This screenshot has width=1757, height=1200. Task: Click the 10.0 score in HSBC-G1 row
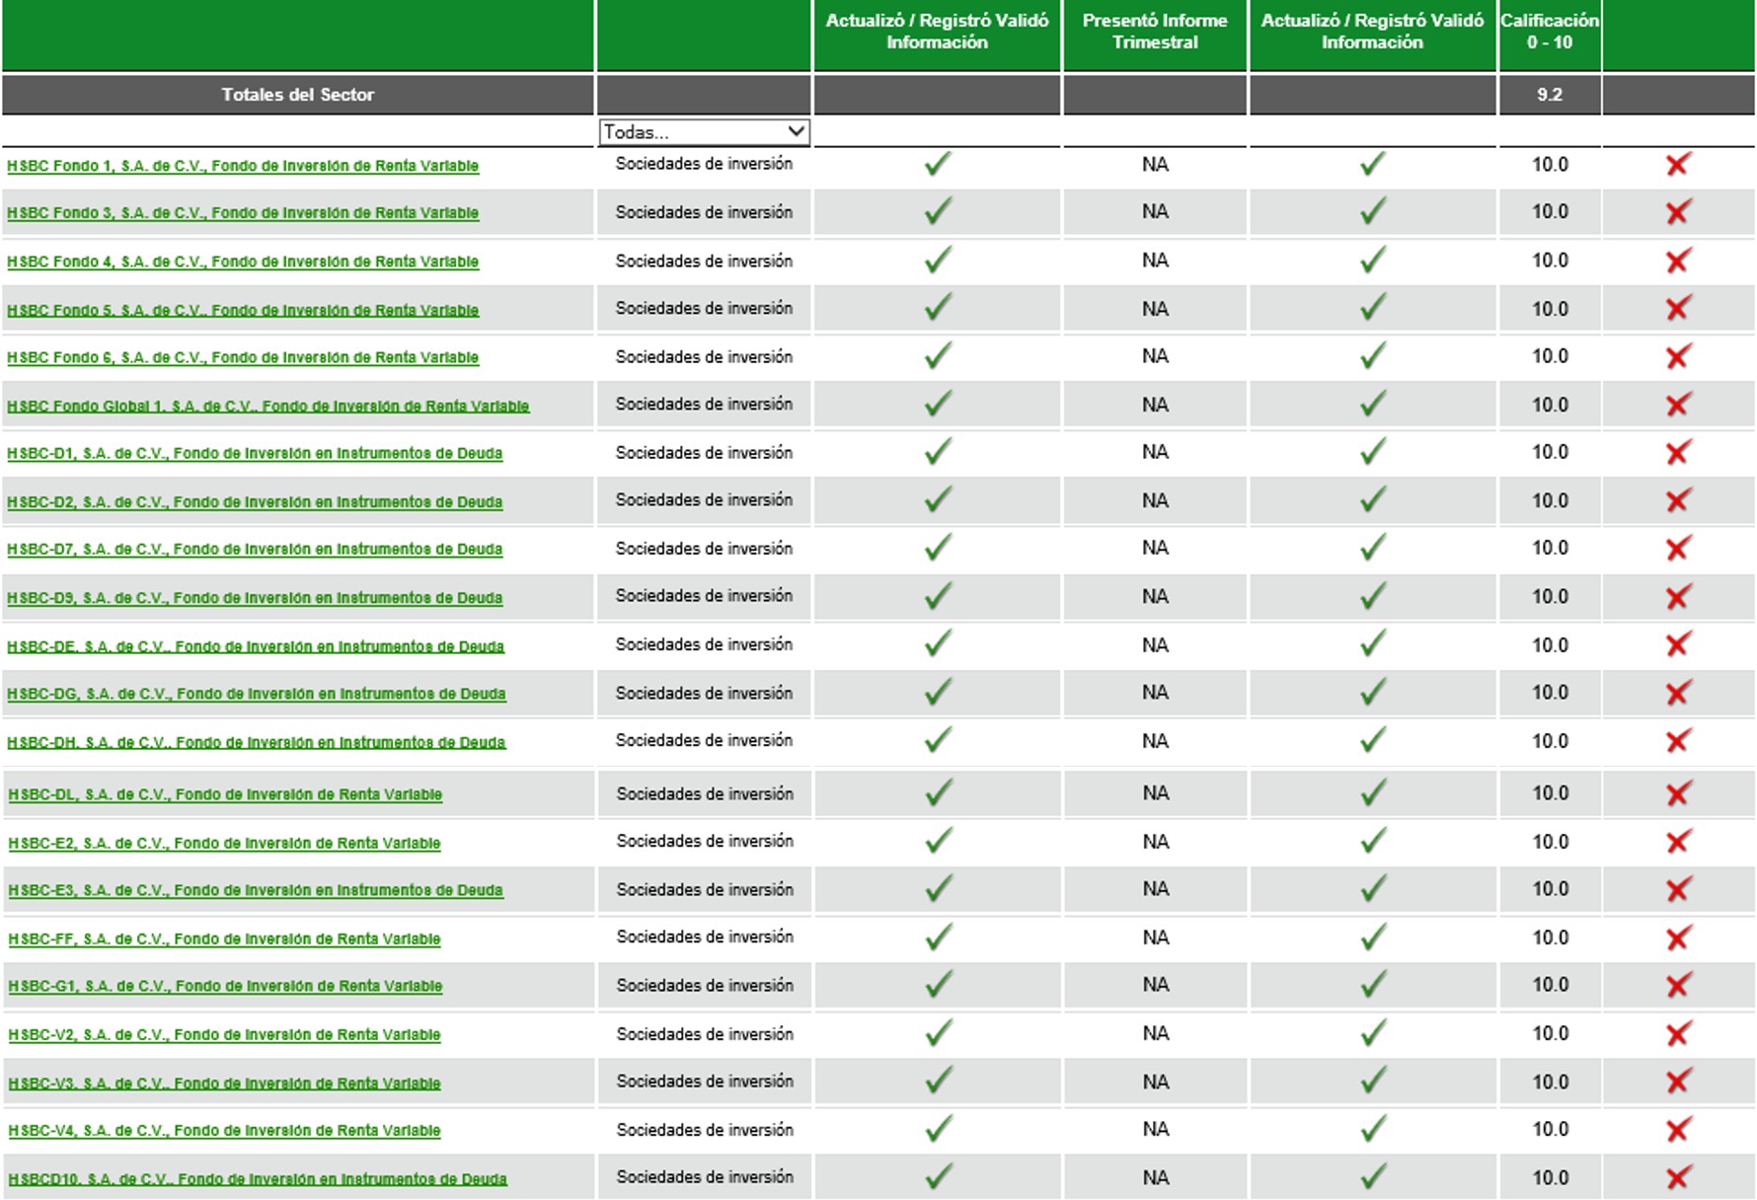[x=1550, y=985]
